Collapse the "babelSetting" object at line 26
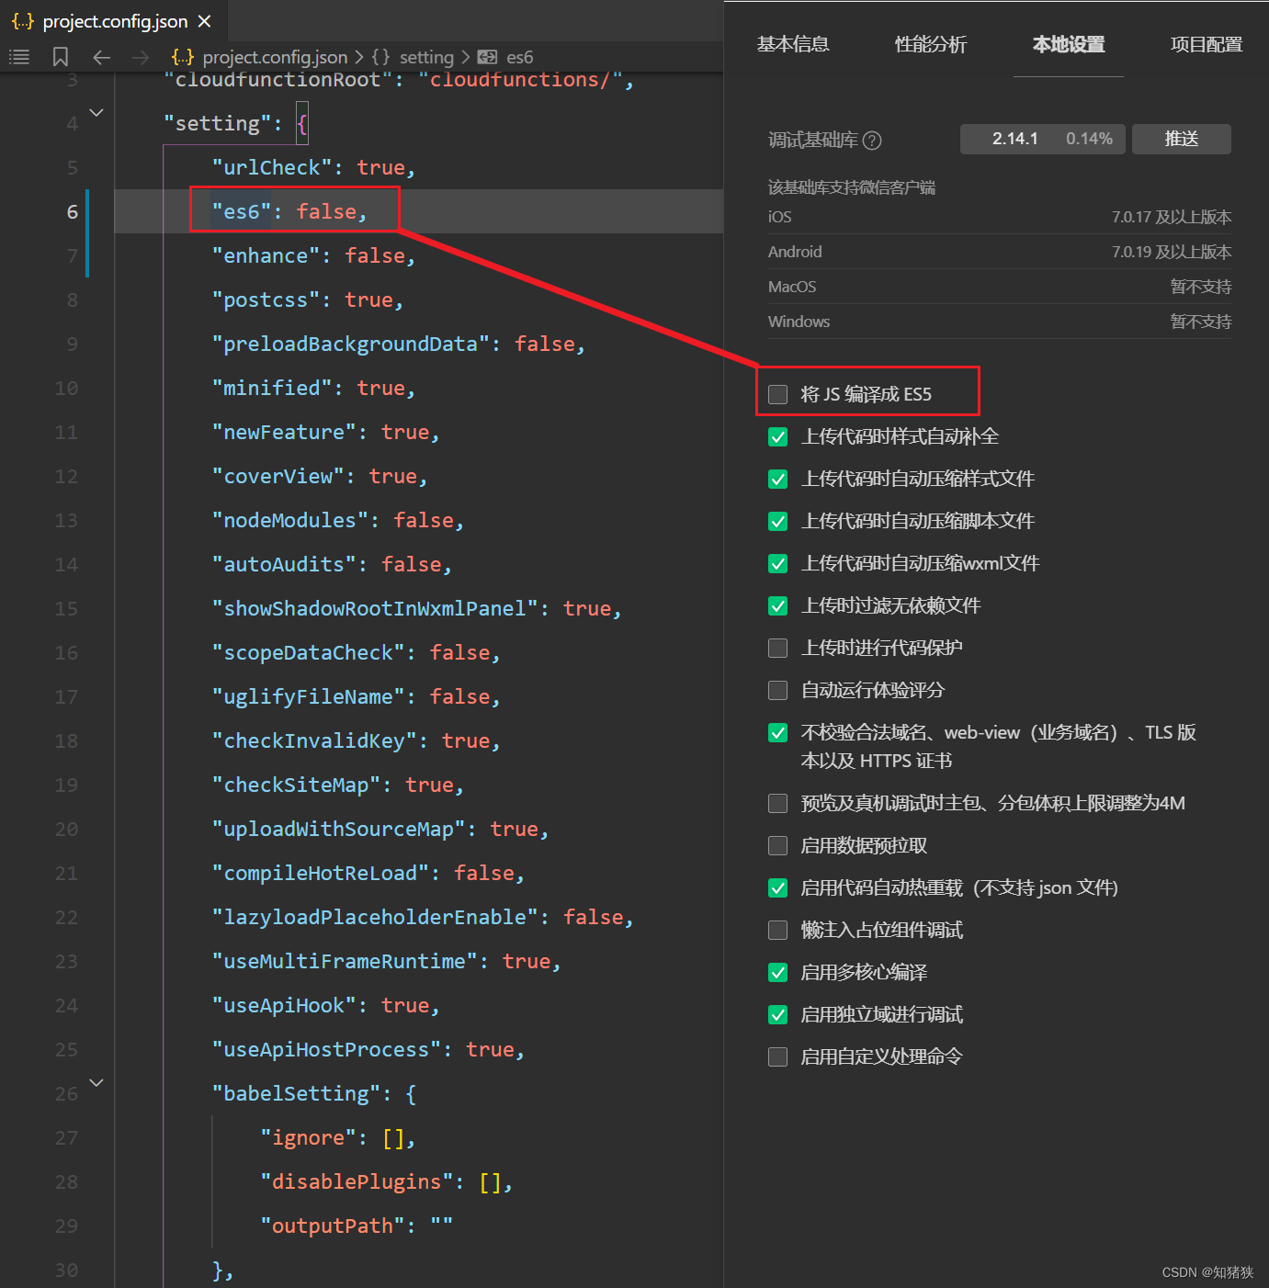The image size is (1269, 1288). (96, 1082)
